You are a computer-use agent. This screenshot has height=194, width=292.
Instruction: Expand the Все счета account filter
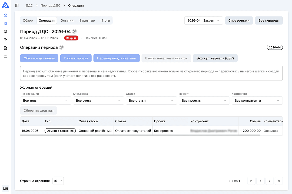click(98, 101)
